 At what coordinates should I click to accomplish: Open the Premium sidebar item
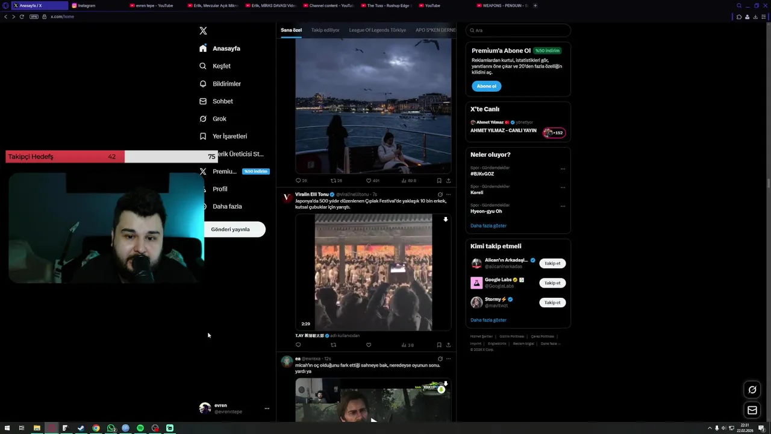234,171
